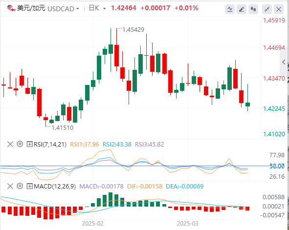This screenshot has height=230, width=289.
Task: Remove the MACD indicator with X
Action: (x=10, y=187)
